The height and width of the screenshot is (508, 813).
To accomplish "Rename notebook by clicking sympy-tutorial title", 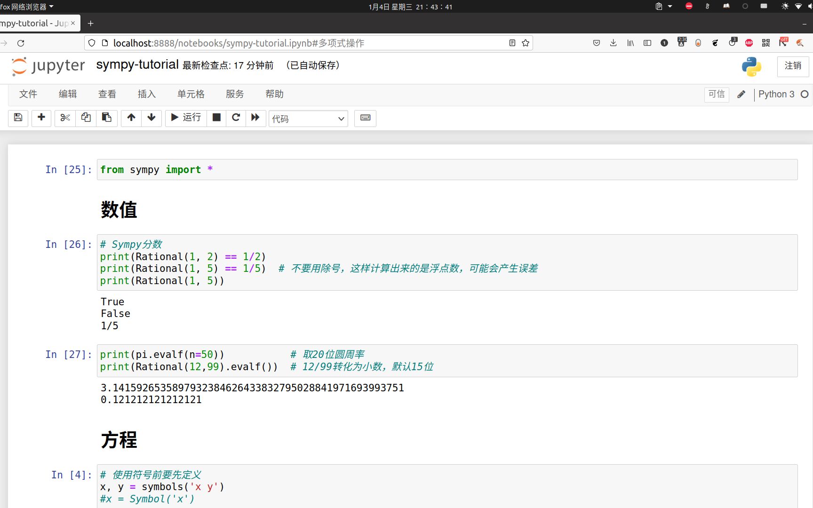I will click(137, 65).
